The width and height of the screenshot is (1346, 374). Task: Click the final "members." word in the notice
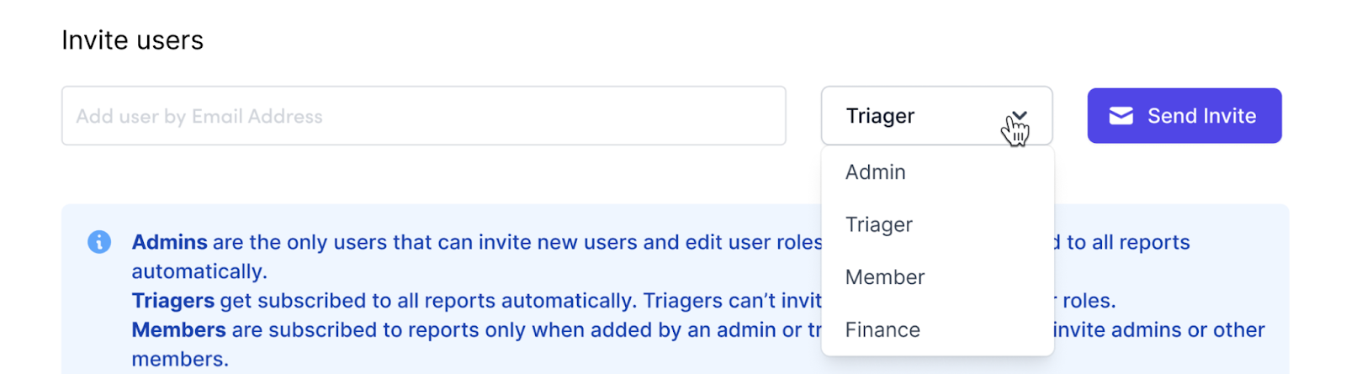pos(180,359)
